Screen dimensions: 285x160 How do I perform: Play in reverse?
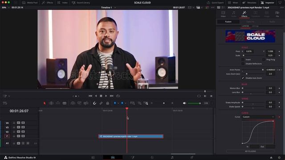click(96, 96)
